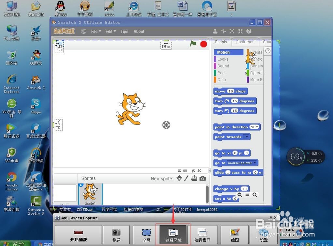
Task: Select the Sound block category
Action: (223, 66)
